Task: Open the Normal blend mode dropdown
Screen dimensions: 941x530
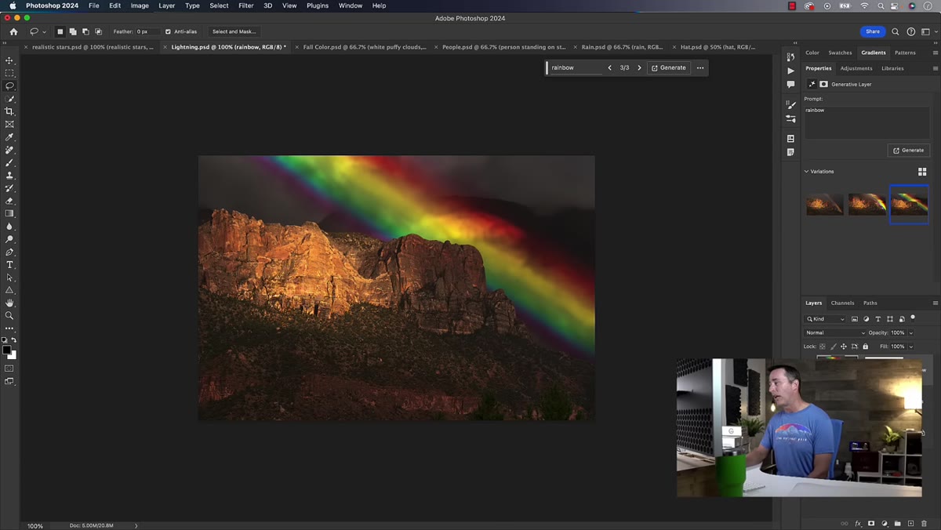Action: (835, 332)
